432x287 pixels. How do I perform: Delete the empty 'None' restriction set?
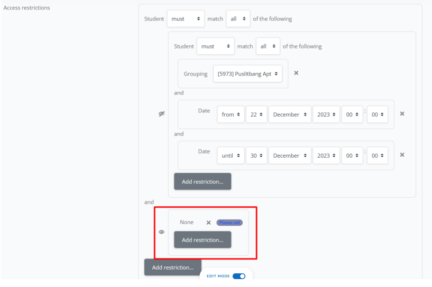(208, 223)
